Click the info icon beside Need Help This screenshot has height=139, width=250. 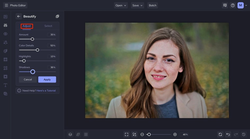[x=19, y=90]
